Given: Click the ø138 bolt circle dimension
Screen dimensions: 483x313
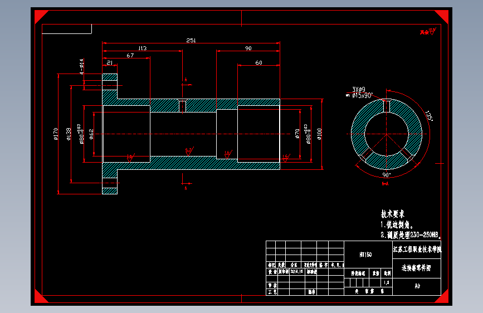Looking at the screenshot, I should [69, 134].
